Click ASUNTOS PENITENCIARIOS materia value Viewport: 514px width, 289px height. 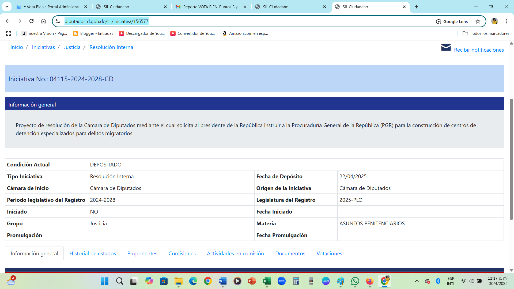pos(372,223)
